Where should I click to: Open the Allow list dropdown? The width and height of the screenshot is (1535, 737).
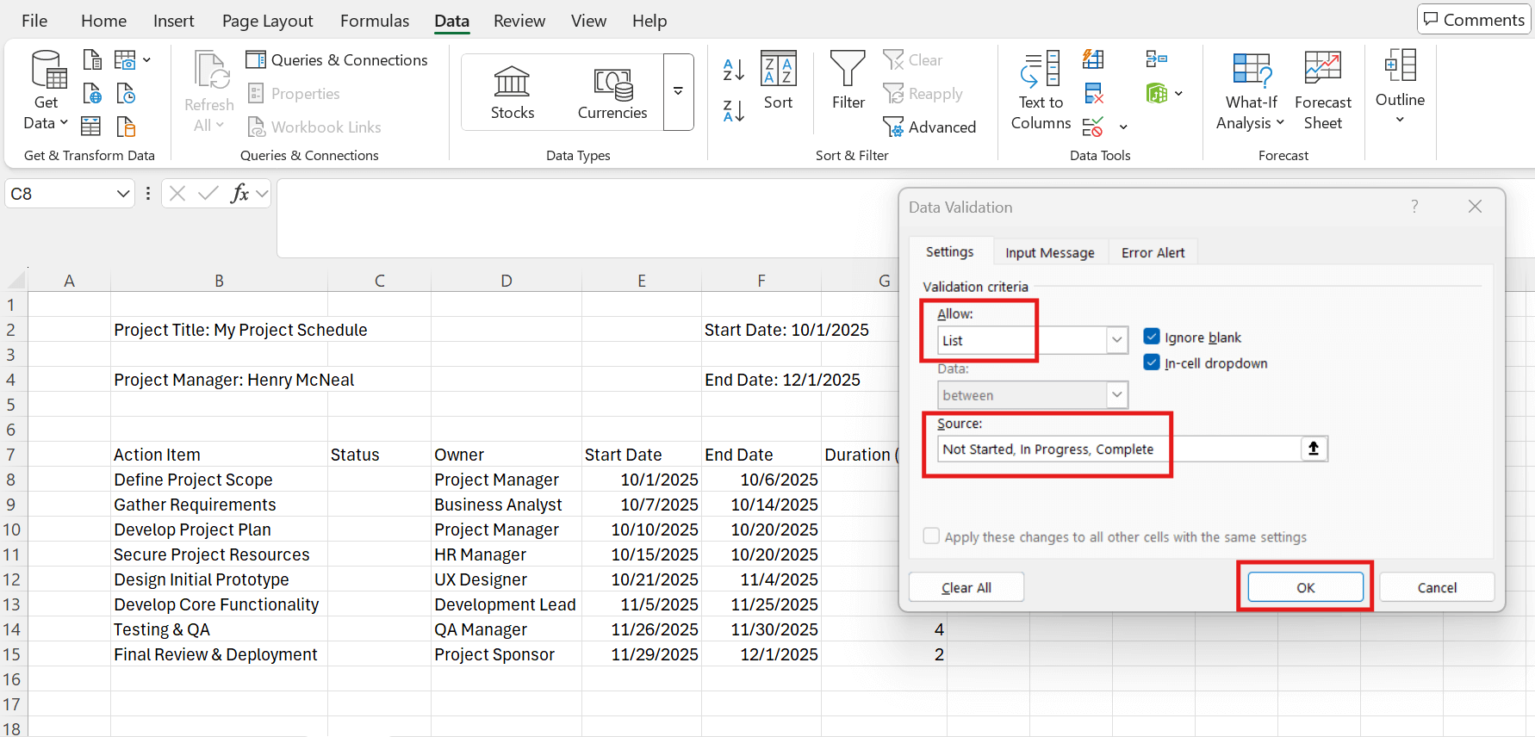pyautogui.click(x=1117, y=340)
